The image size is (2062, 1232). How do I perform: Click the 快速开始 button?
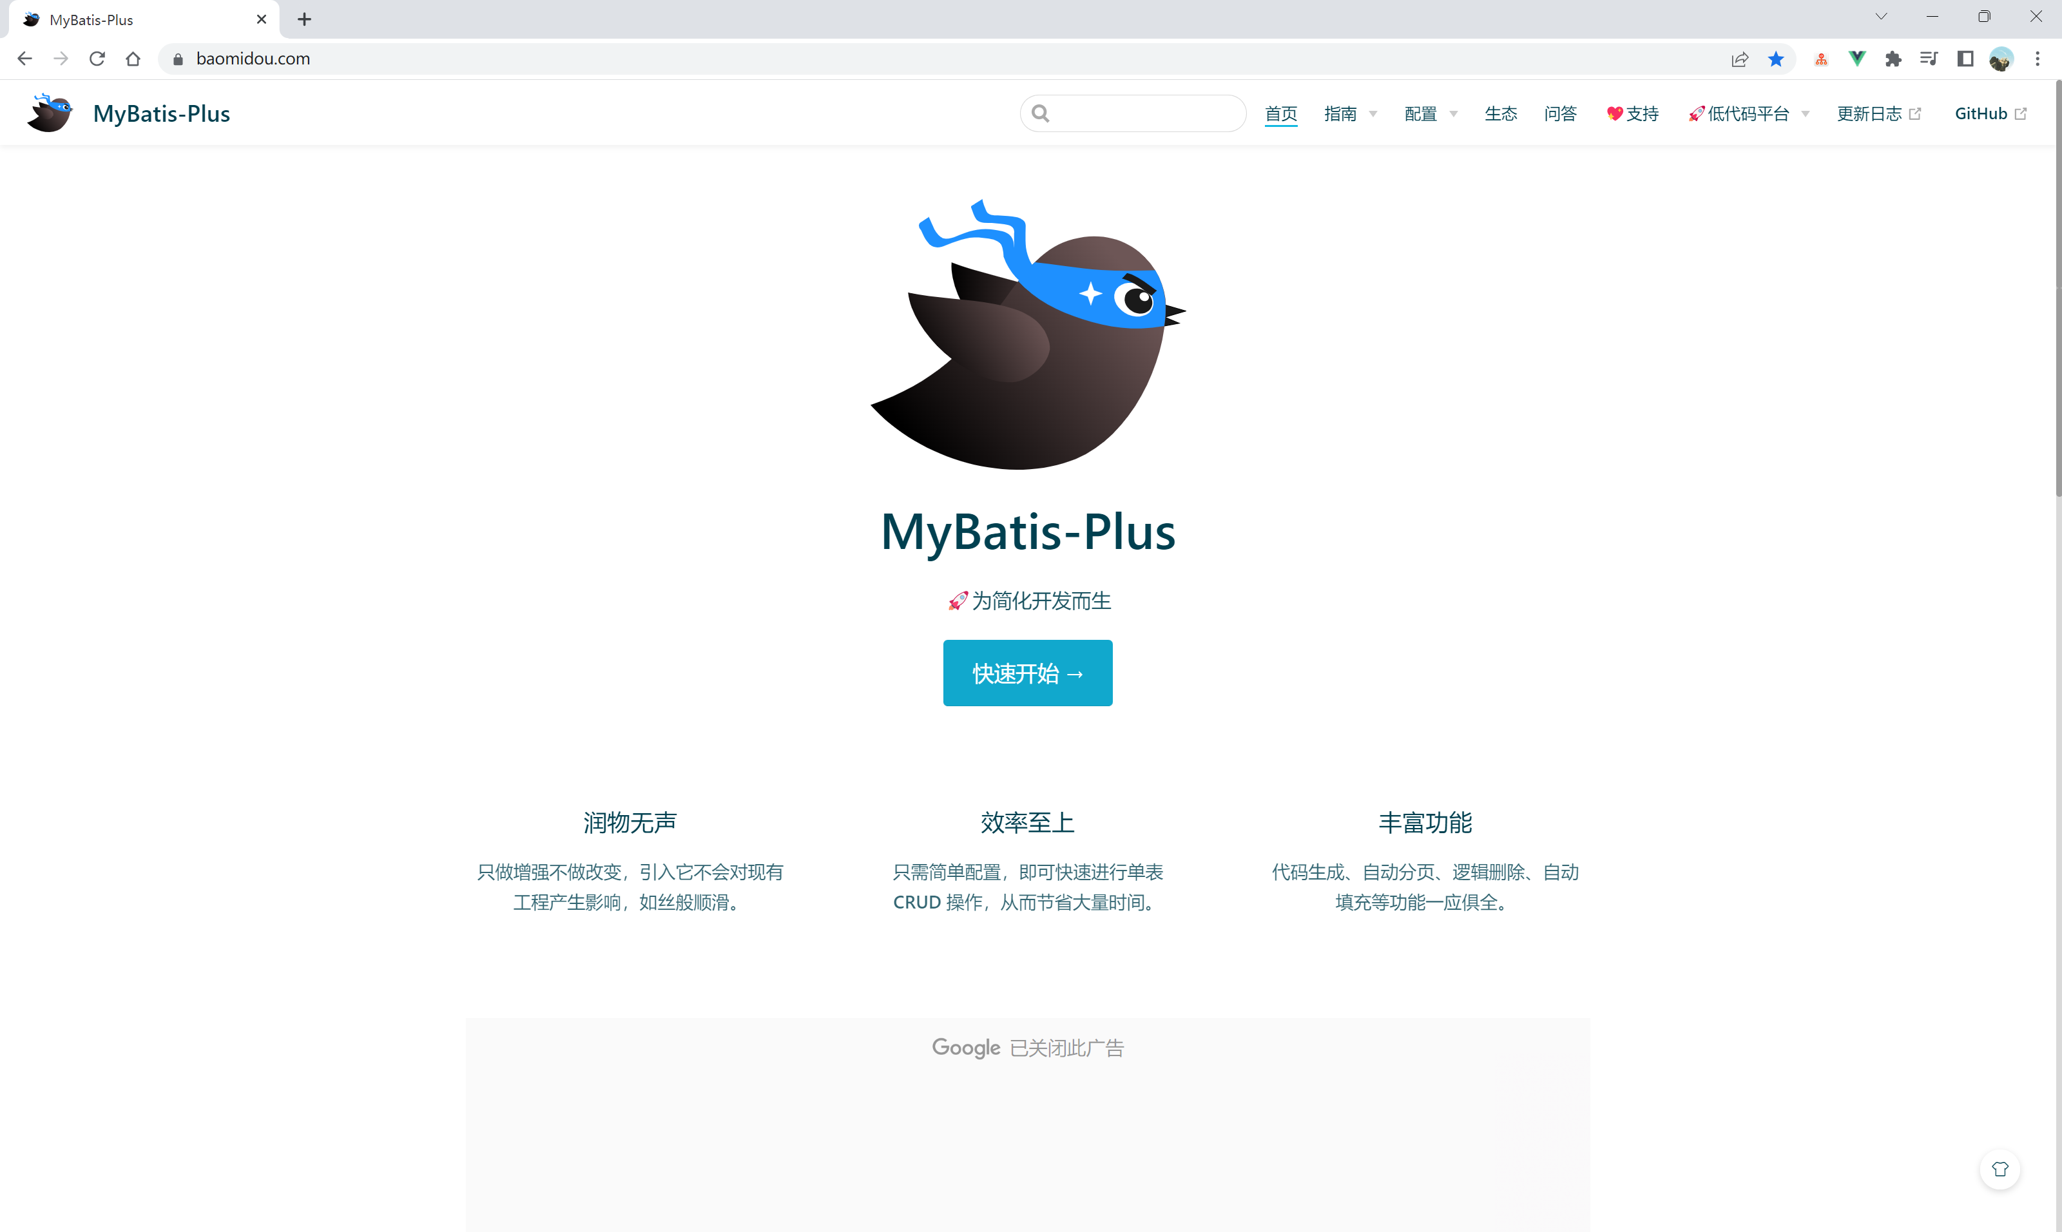pos(1028,673)
